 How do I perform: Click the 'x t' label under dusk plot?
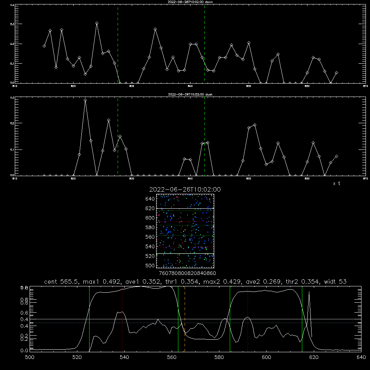(x=336, y=184)
